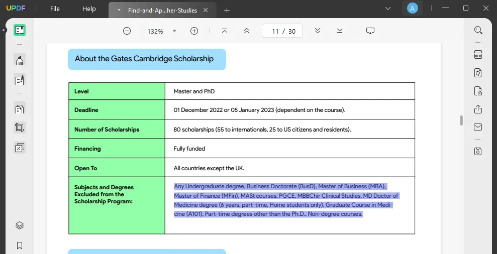
Task: Open the search magnifier tool
Action: (478, 30)
